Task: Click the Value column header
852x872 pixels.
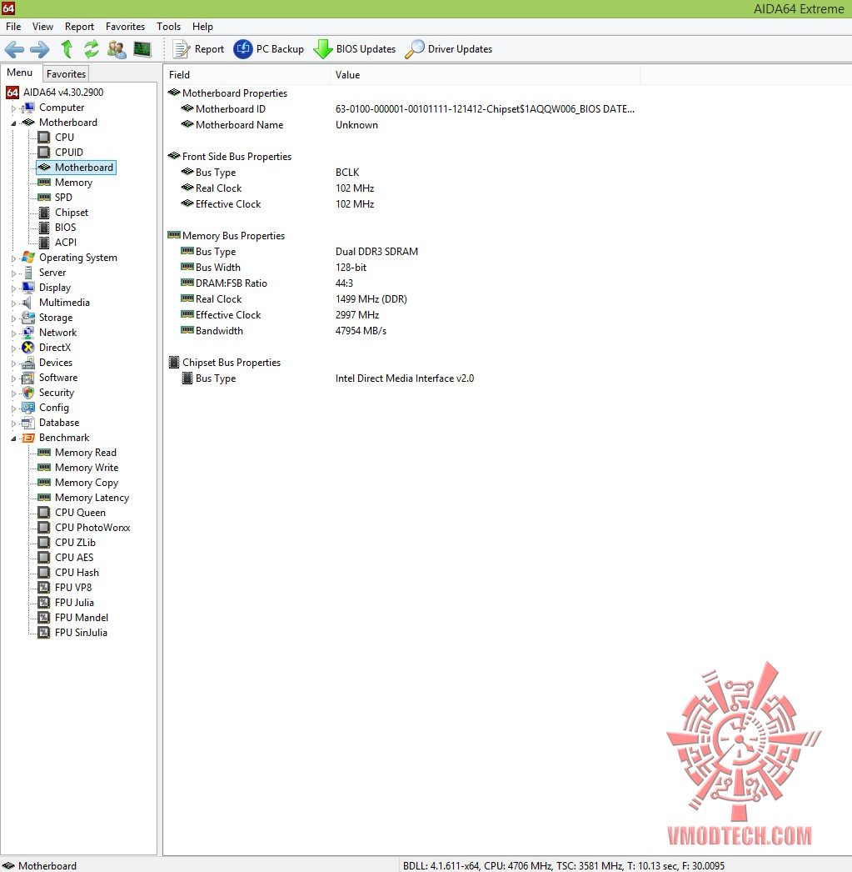Action: pyautogui.click(x=485, y=74)
